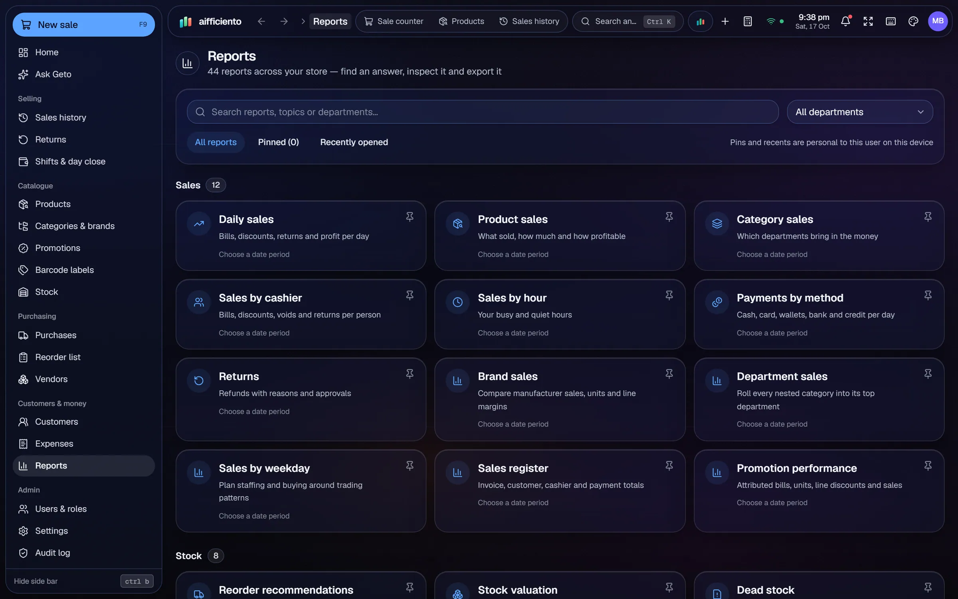958x599 pixels.
Task: Toggle pin on Sales by hour
Action: tap(669, 295)
